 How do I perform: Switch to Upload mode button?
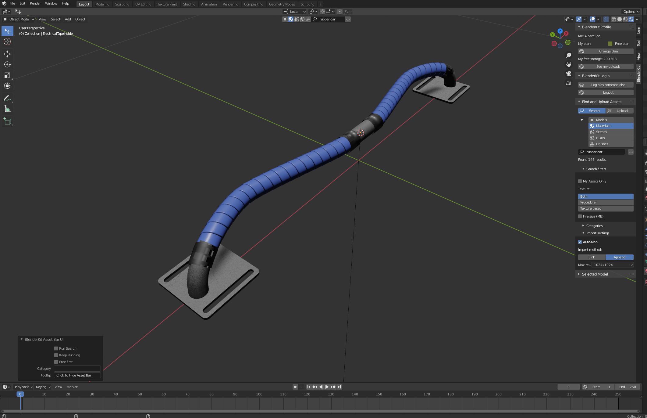(620, 111)
